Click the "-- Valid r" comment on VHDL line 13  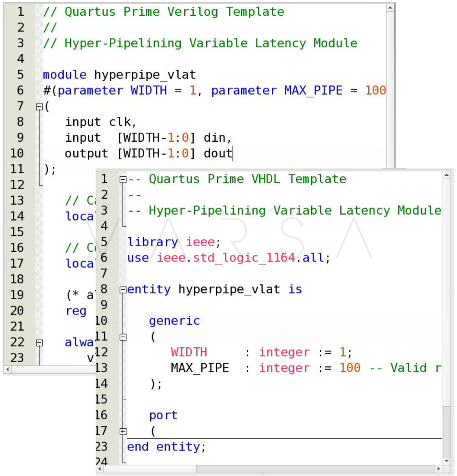(405, 368)
